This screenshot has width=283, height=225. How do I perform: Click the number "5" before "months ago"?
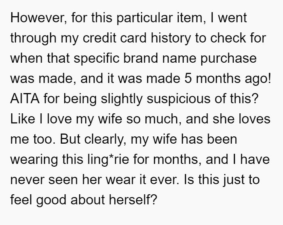(188, 79)
